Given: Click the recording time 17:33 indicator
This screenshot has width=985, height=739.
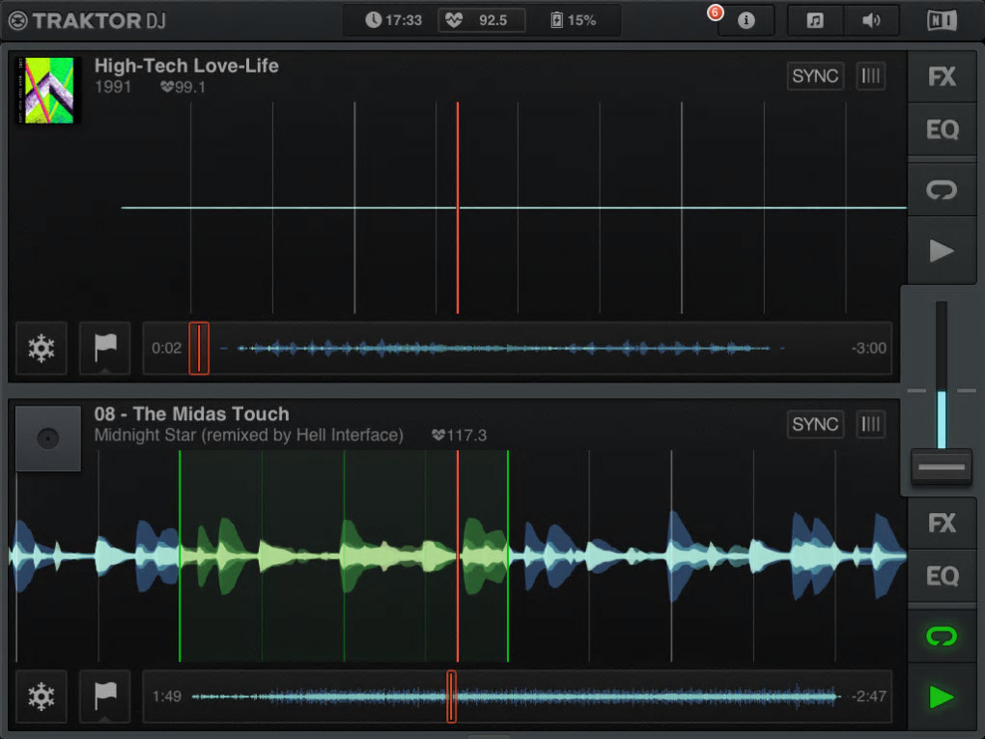Looking at the screenshot, I should tap(393, 20).
